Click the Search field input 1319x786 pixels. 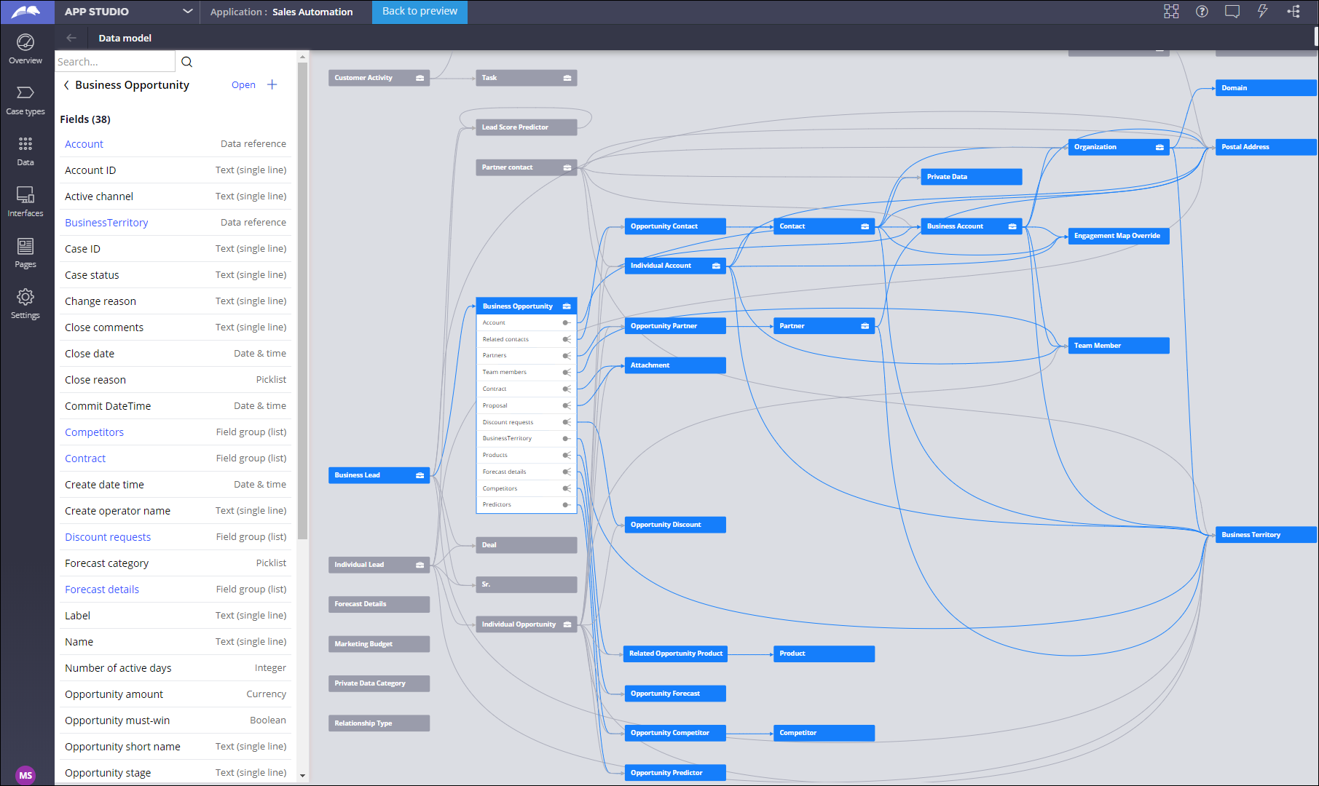coord(114,62)
